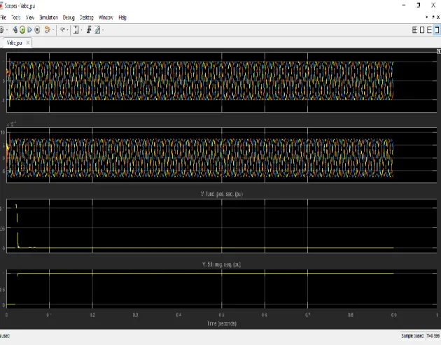Close the docked scope with the small X
This screenshot has width=441, height=345.
438,17
